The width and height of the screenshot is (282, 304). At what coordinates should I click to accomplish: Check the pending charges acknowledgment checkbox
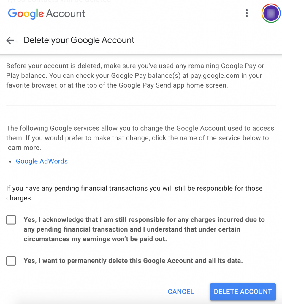(x=11, y=220)
